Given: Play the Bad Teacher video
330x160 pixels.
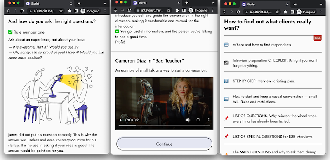Looking at the screenshot, I should click(120, 120).
